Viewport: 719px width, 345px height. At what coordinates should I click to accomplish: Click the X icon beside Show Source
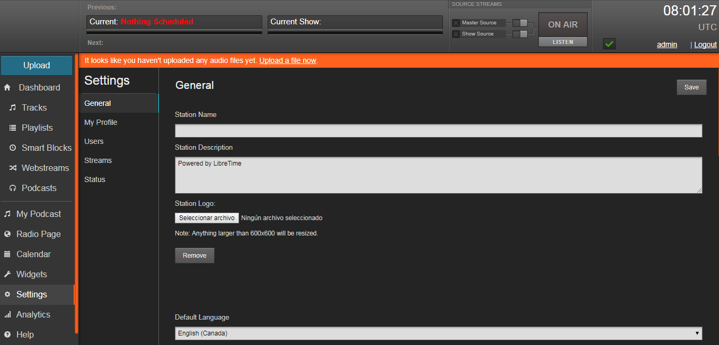coord(456,34)
